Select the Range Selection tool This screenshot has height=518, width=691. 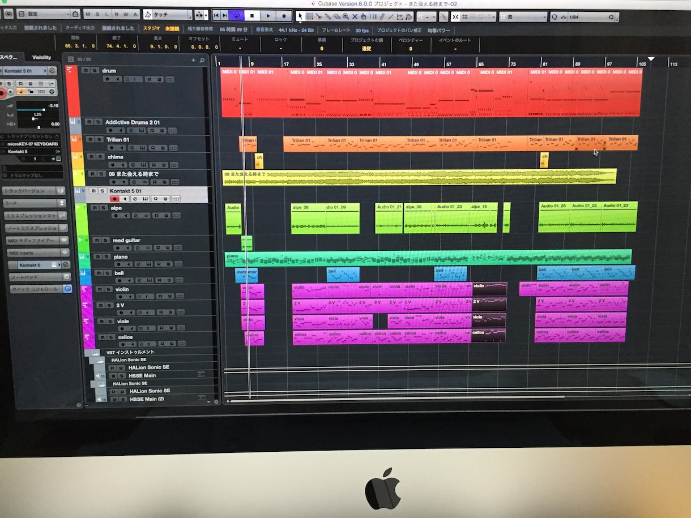tap(310, 16)
